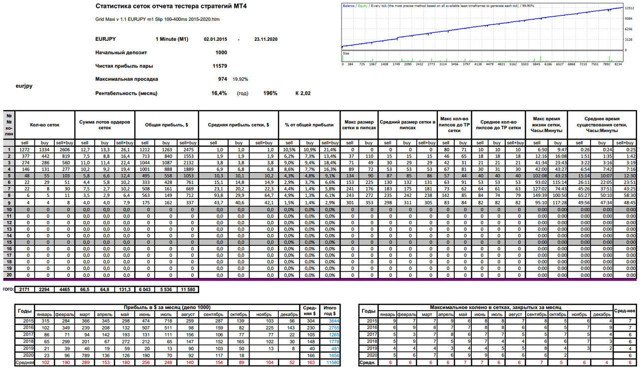
Task: Click the 'Сред-нее' header in the колено table
Action: pos(624,310)
